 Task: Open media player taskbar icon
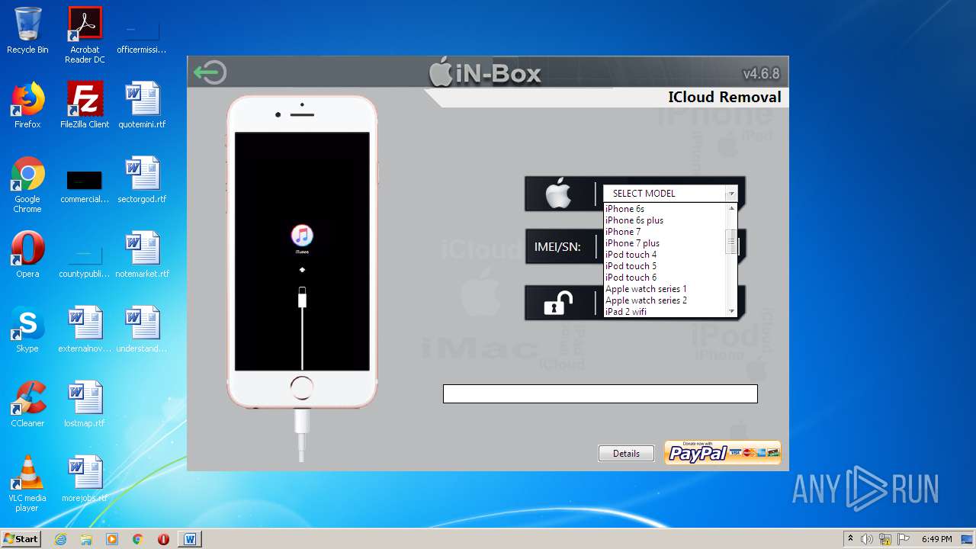click(112, 539)
